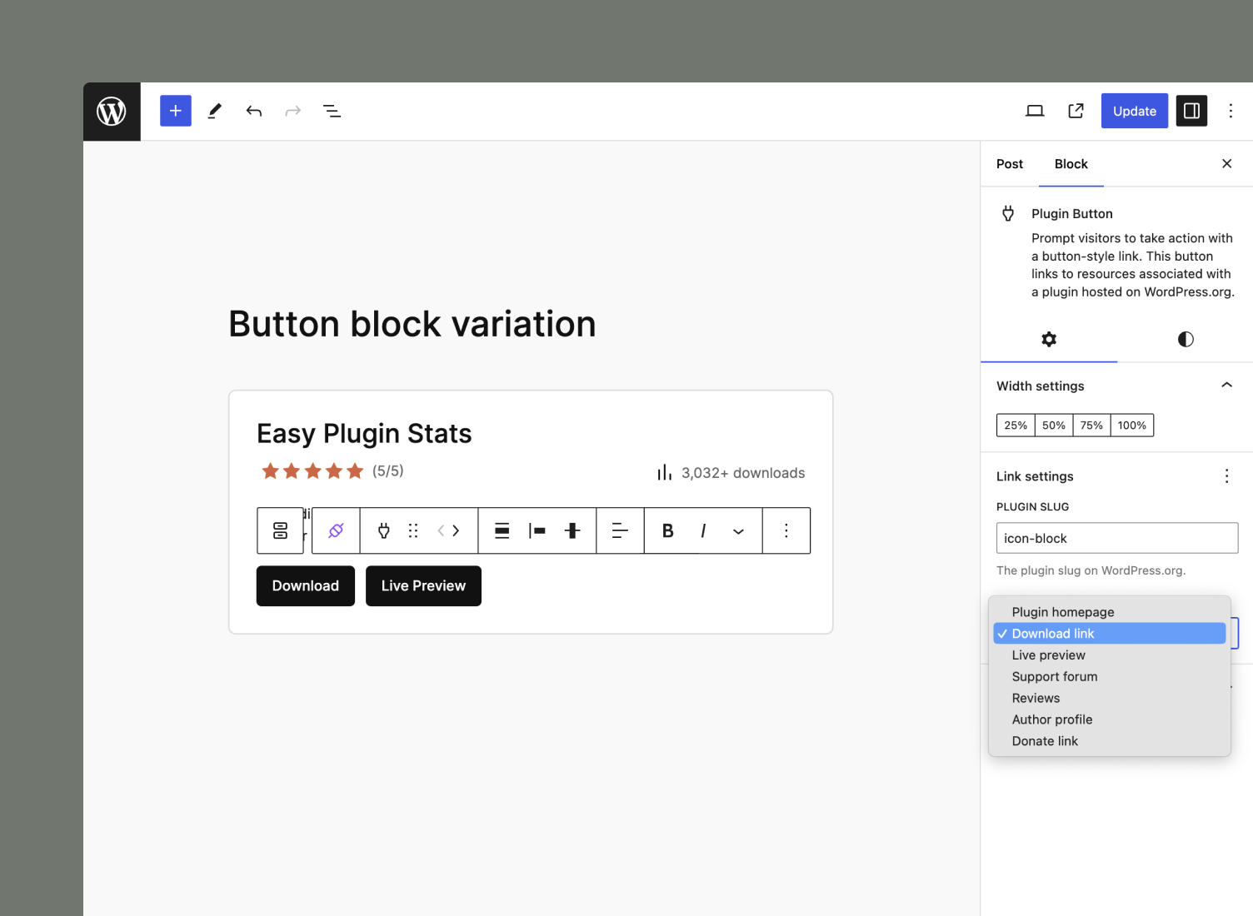Image resolution: width=1253 pixels, height=916 pixels.
Task: Choose Live preview option
Action: point(1110,655)
